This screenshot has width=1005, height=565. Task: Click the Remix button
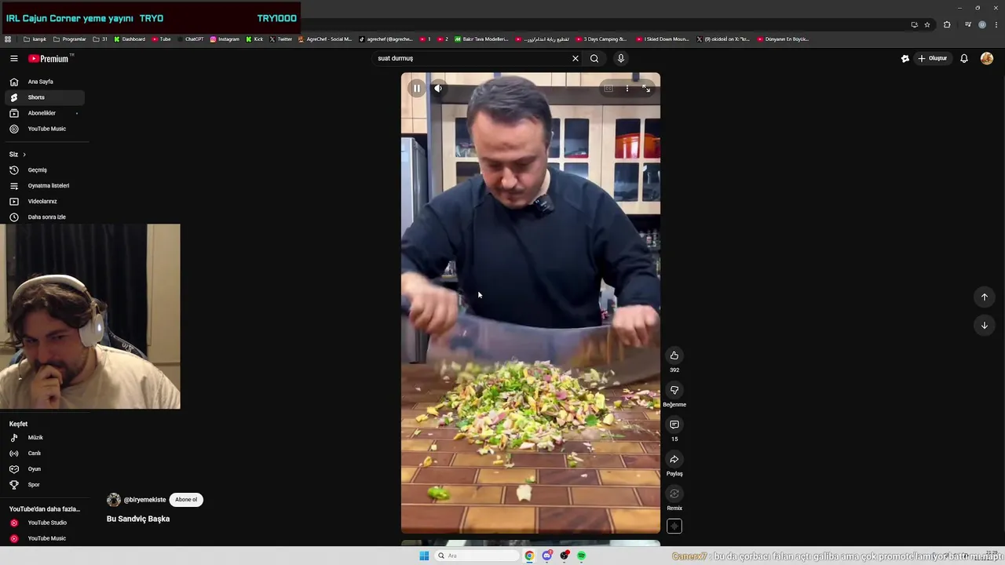tap(674, 494)
